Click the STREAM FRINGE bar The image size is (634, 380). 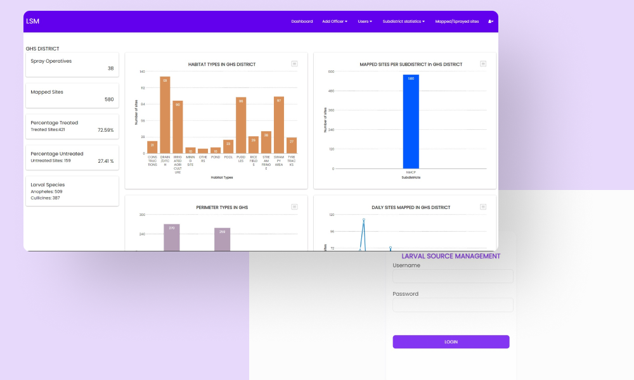click(266, 142)
